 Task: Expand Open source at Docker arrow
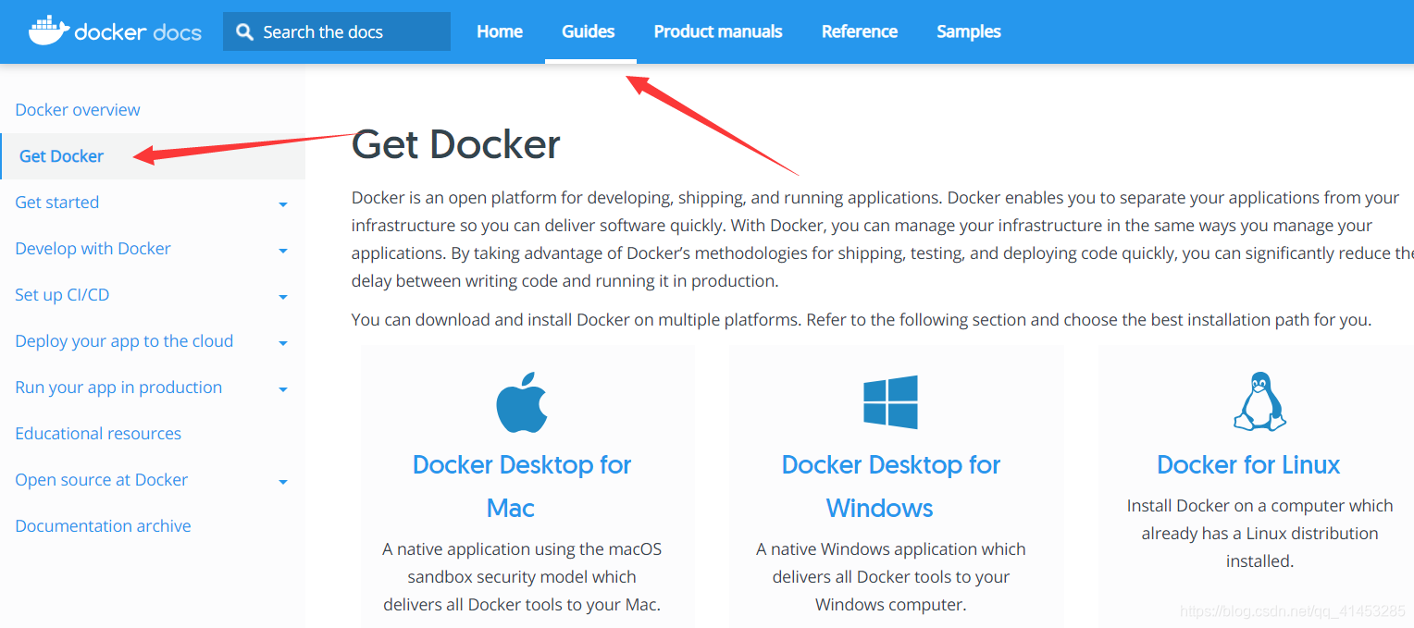283,482
